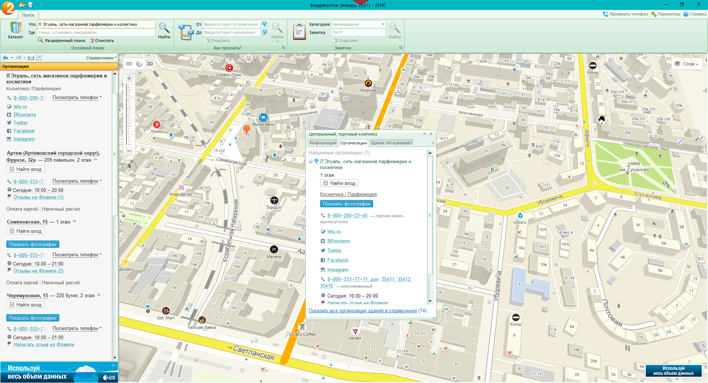Select the ruler measurement tool on map
This screenshot has height=383, width=708.
tap(129, 64)
